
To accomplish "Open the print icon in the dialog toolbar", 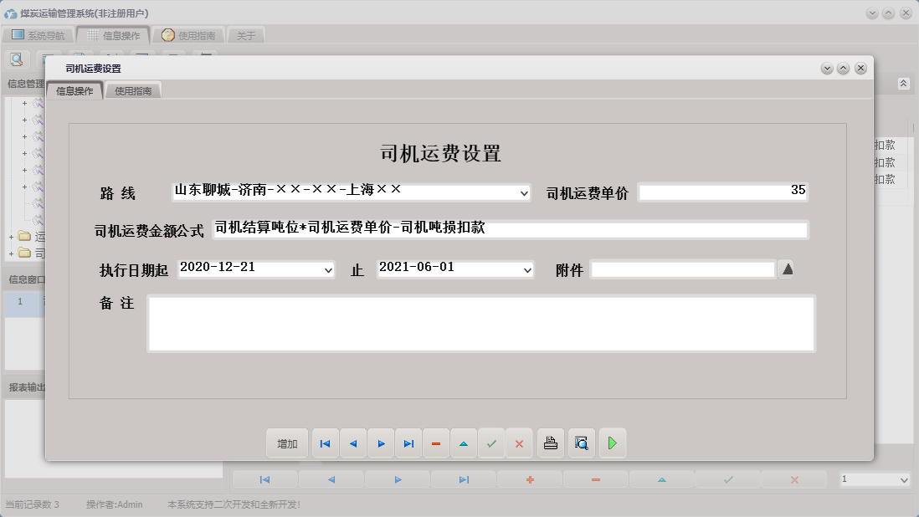I will point(550,443).
